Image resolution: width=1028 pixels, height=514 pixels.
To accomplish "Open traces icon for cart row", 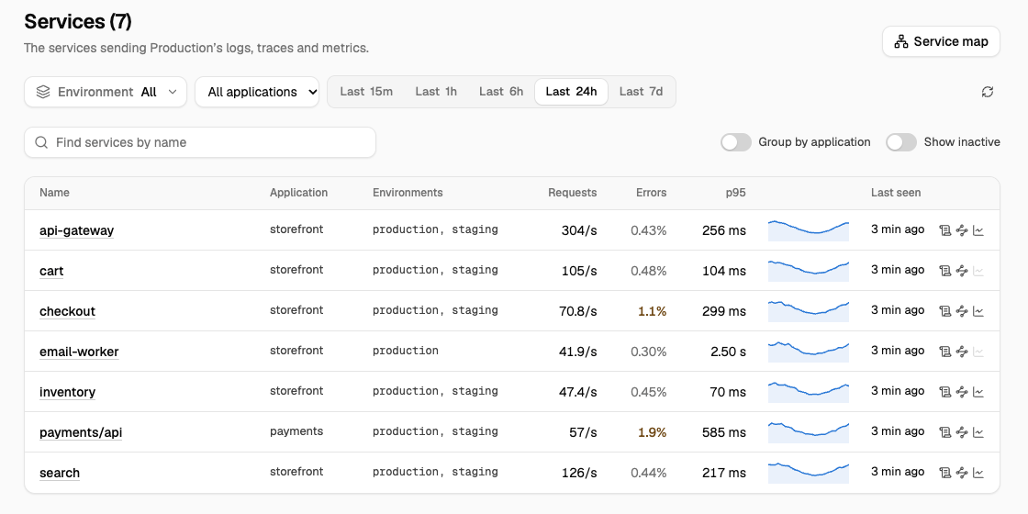I will point(962,270).
